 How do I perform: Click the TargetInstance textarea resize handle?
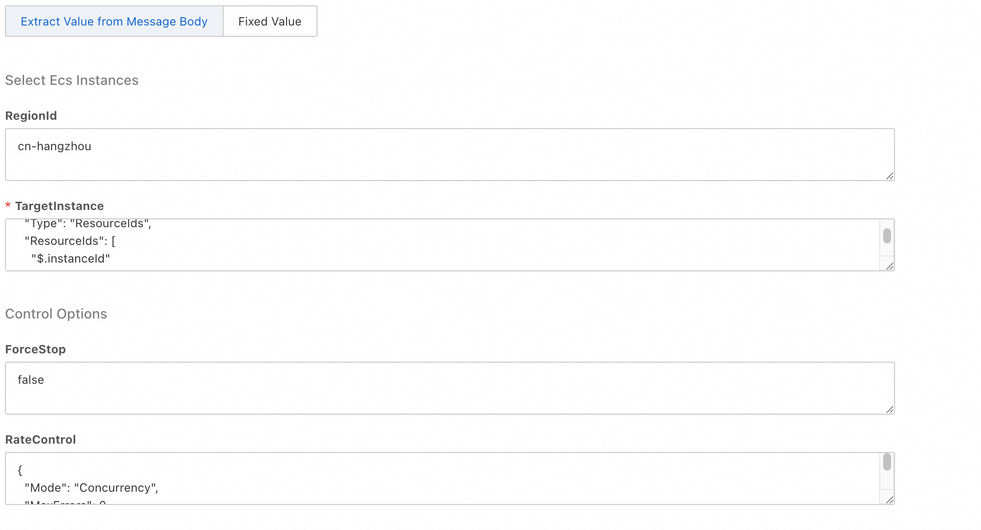890,266
